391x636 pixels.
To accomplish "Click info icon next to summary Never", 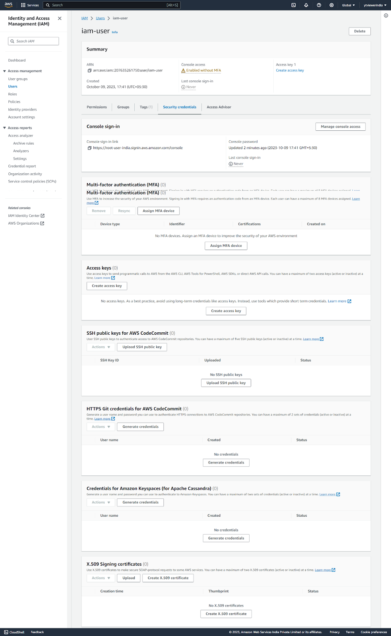I will pyautogui.click(x=183, y=87).
